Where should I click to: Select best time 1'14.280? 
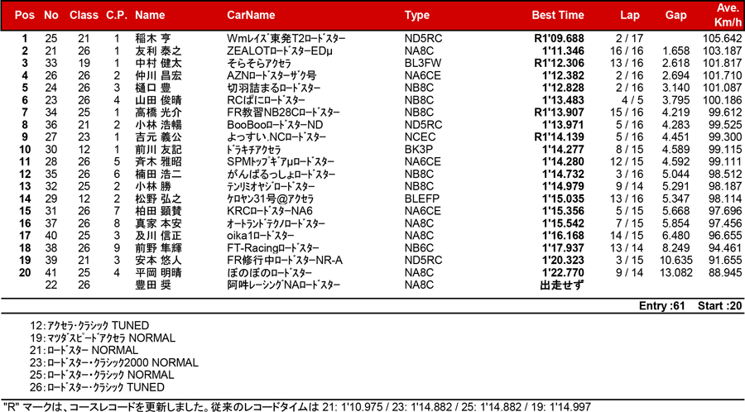coord(563,162)
